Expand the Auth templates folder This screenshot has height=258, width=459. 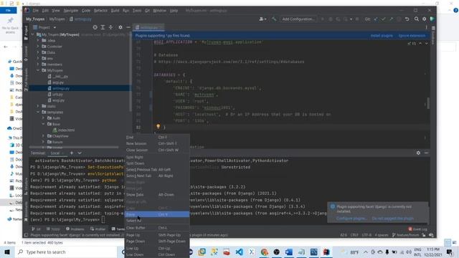43,118
